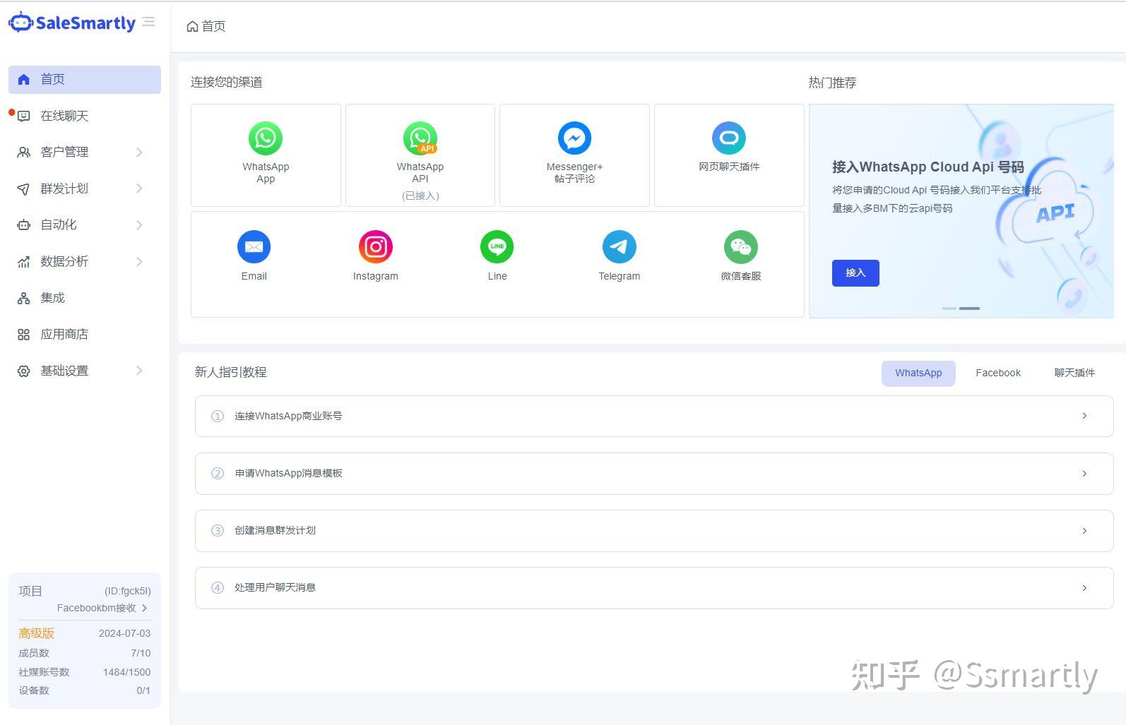Expand the 数据分析 submenu chevron
The width and height of the screenshot is (1126, 725).
coord(139,262)
